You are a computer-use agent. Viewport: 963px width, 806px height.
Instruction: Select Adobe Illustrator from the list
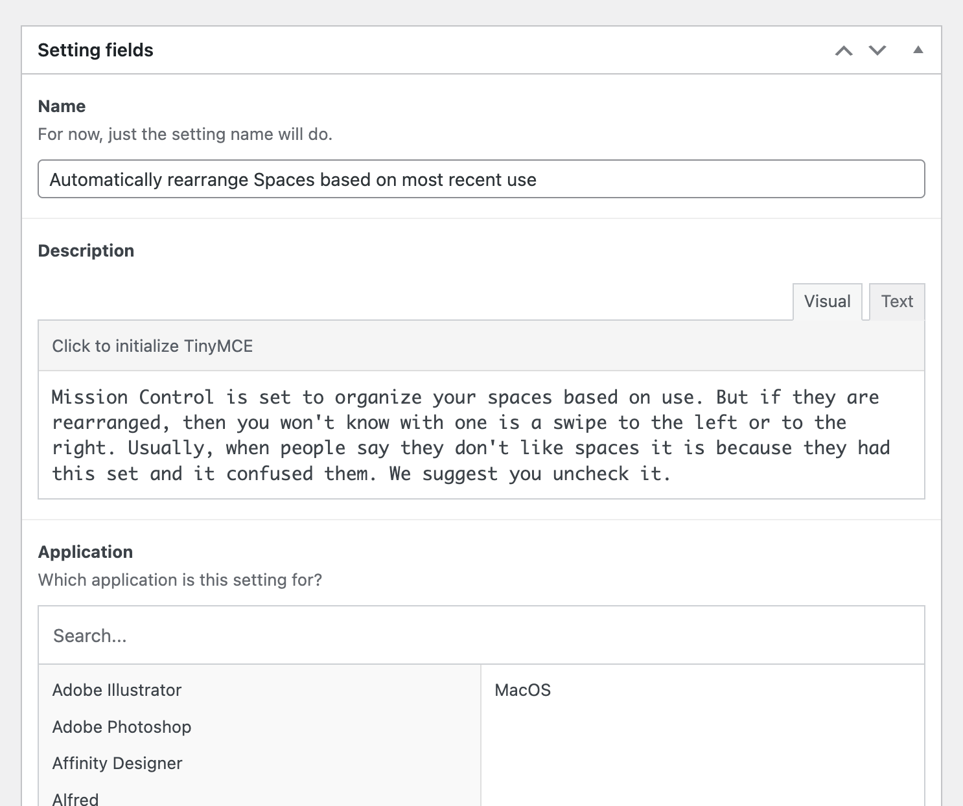pos(259,690)
